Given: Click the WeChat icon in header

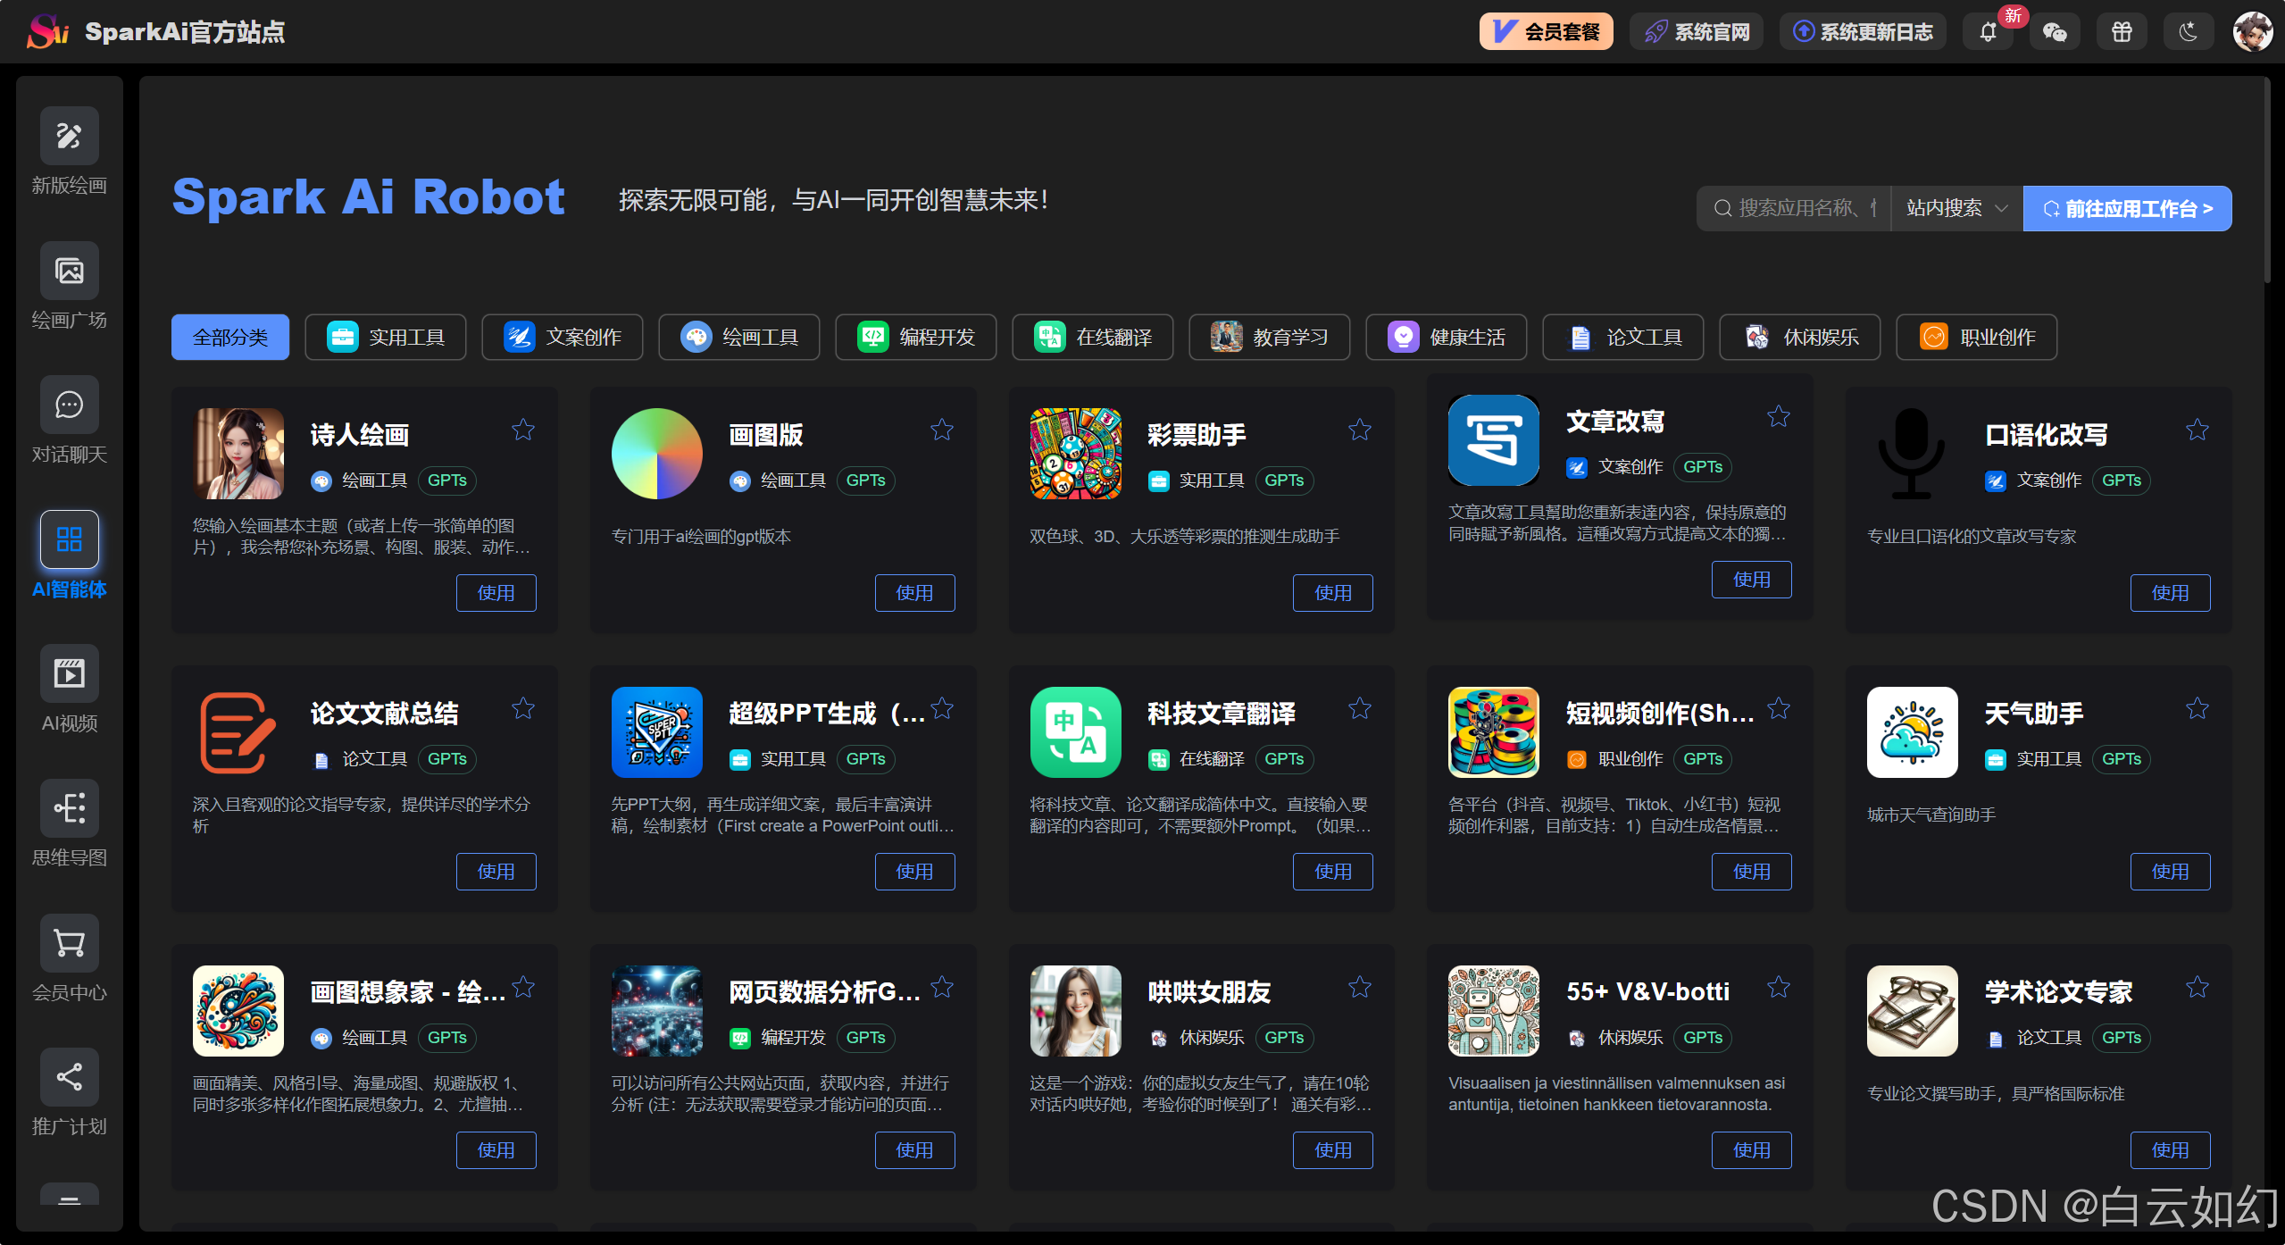Looking at the screenshot, I should 2055,32.
